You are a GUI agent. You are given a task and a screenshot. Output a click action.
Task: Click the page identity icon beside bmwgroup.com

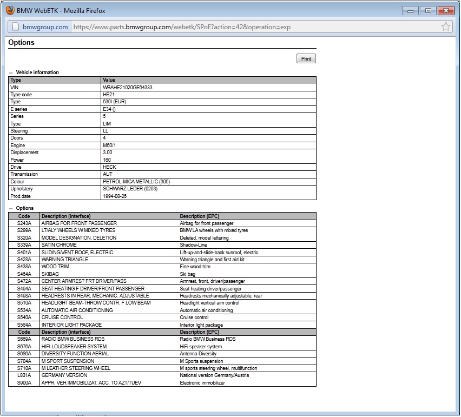pos(16,27)
